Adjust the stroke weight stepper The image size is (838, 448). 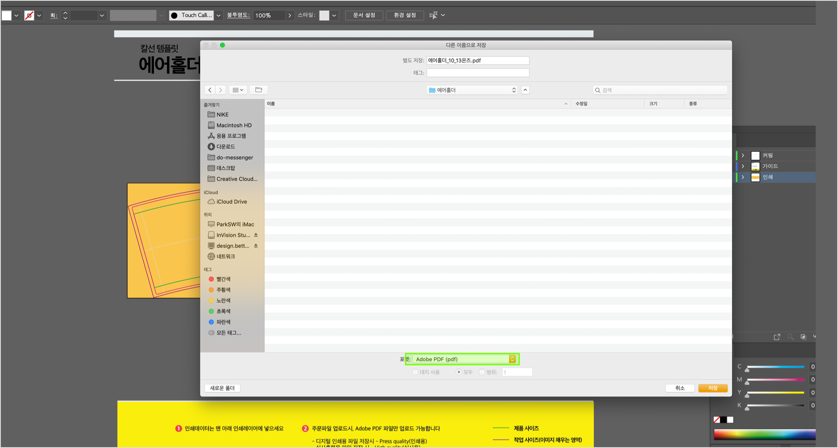tap(65, 16)
